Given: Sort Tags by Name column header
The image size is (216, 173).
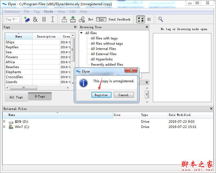Looking at the screenshot, I should tap(19, 36).
